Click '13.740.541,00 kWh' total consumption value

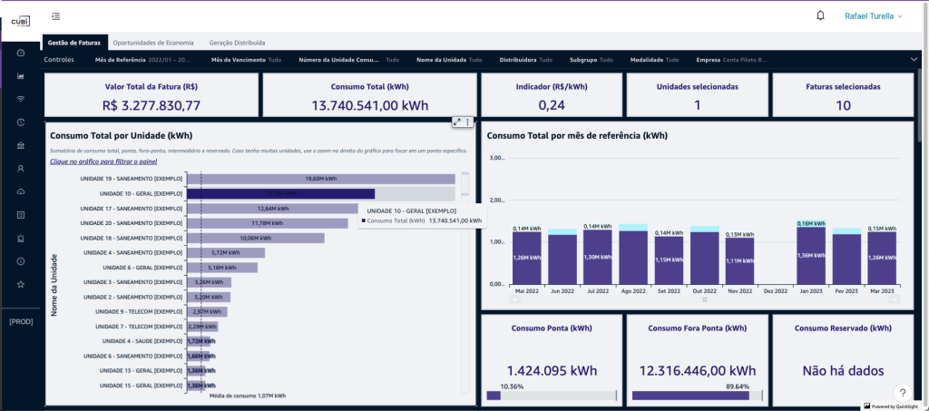pos(370,105)
